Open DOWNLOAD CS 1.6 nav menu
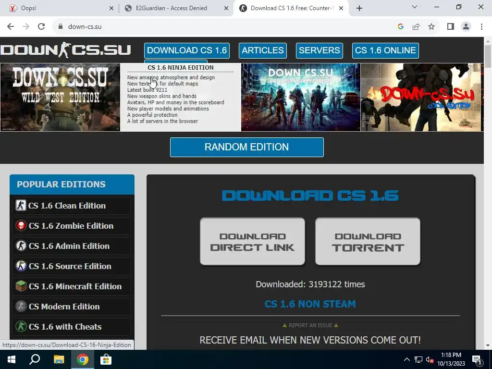 pos(187,50)
